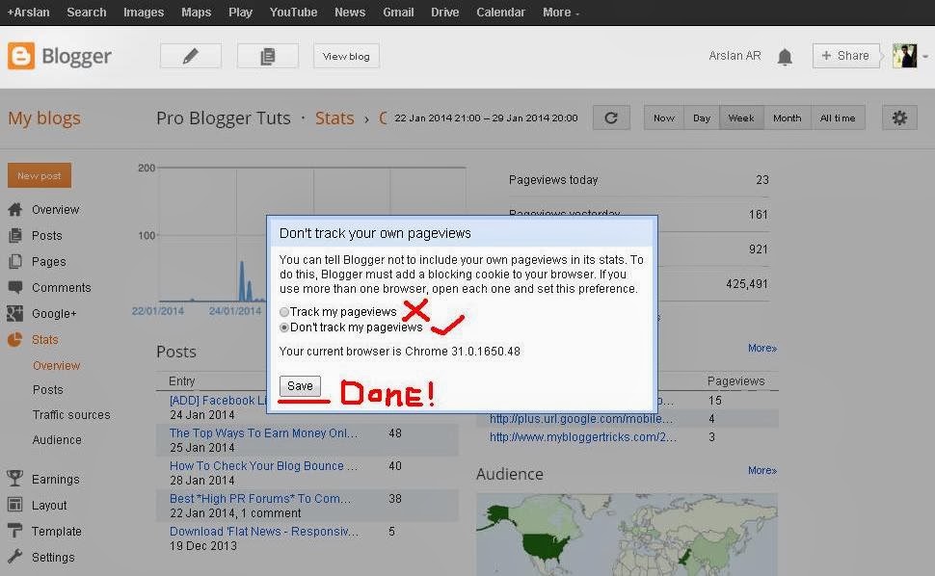Open www.mybloggertricks.com referring URL

pyautogui.click(x=583, y=437)
